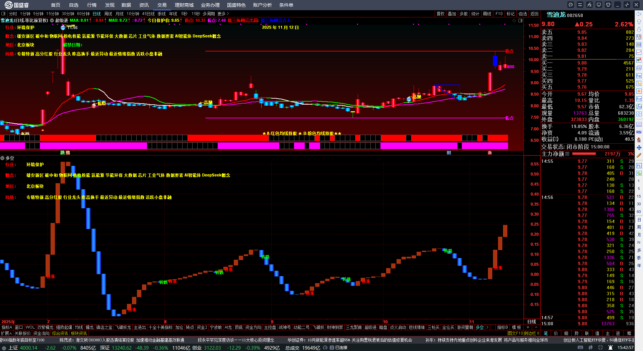Viewport: 643px width, 351px height.
Task: Switch to the 周线 weekly period tab
Action: pos(108,14)
